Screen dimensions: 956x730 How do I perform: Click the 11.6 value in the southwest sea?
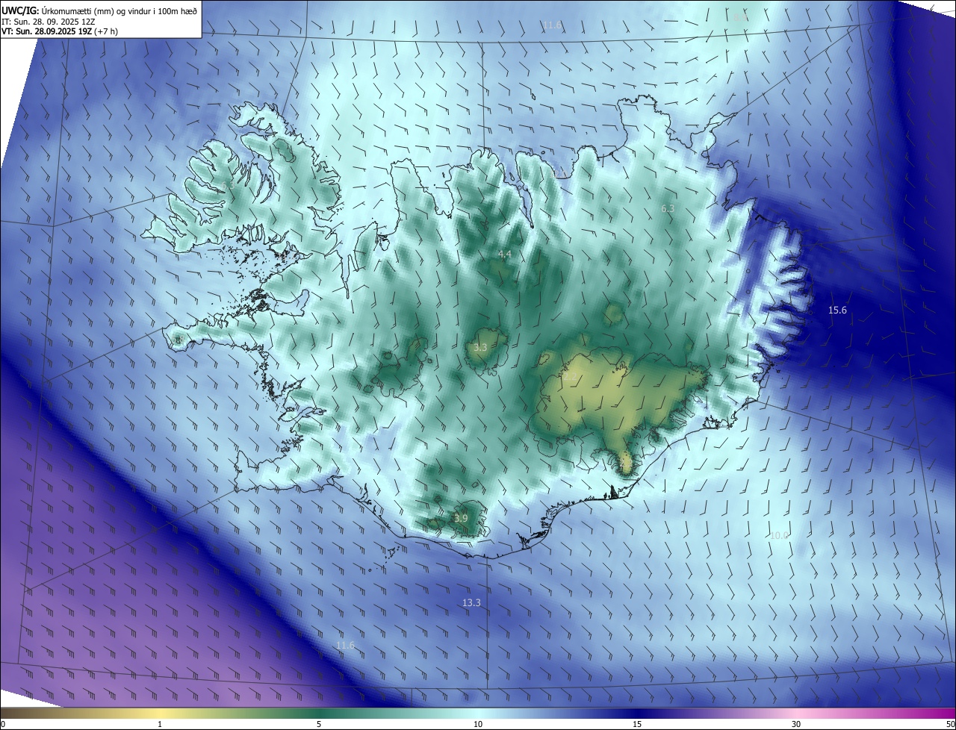345,645
